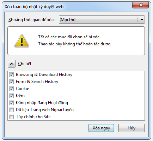Enable Dữ liệu Trang web Ngoại tuyến
This screenshot has width=153, height=141.
click(11, 110)
